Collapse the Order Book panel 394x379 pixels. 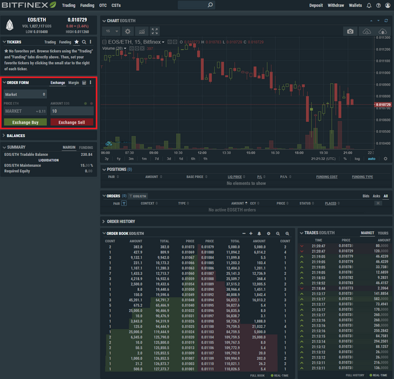[104, 234]
